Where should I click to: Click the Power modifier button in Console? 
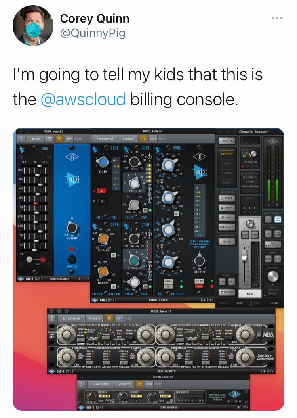[227, 198]
